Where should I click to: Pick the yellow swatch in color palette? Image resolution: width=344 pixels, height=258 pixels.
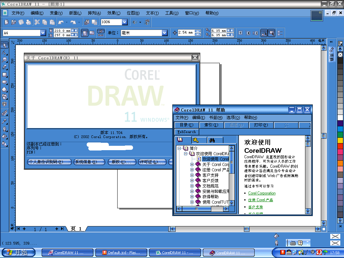point(340,140)
